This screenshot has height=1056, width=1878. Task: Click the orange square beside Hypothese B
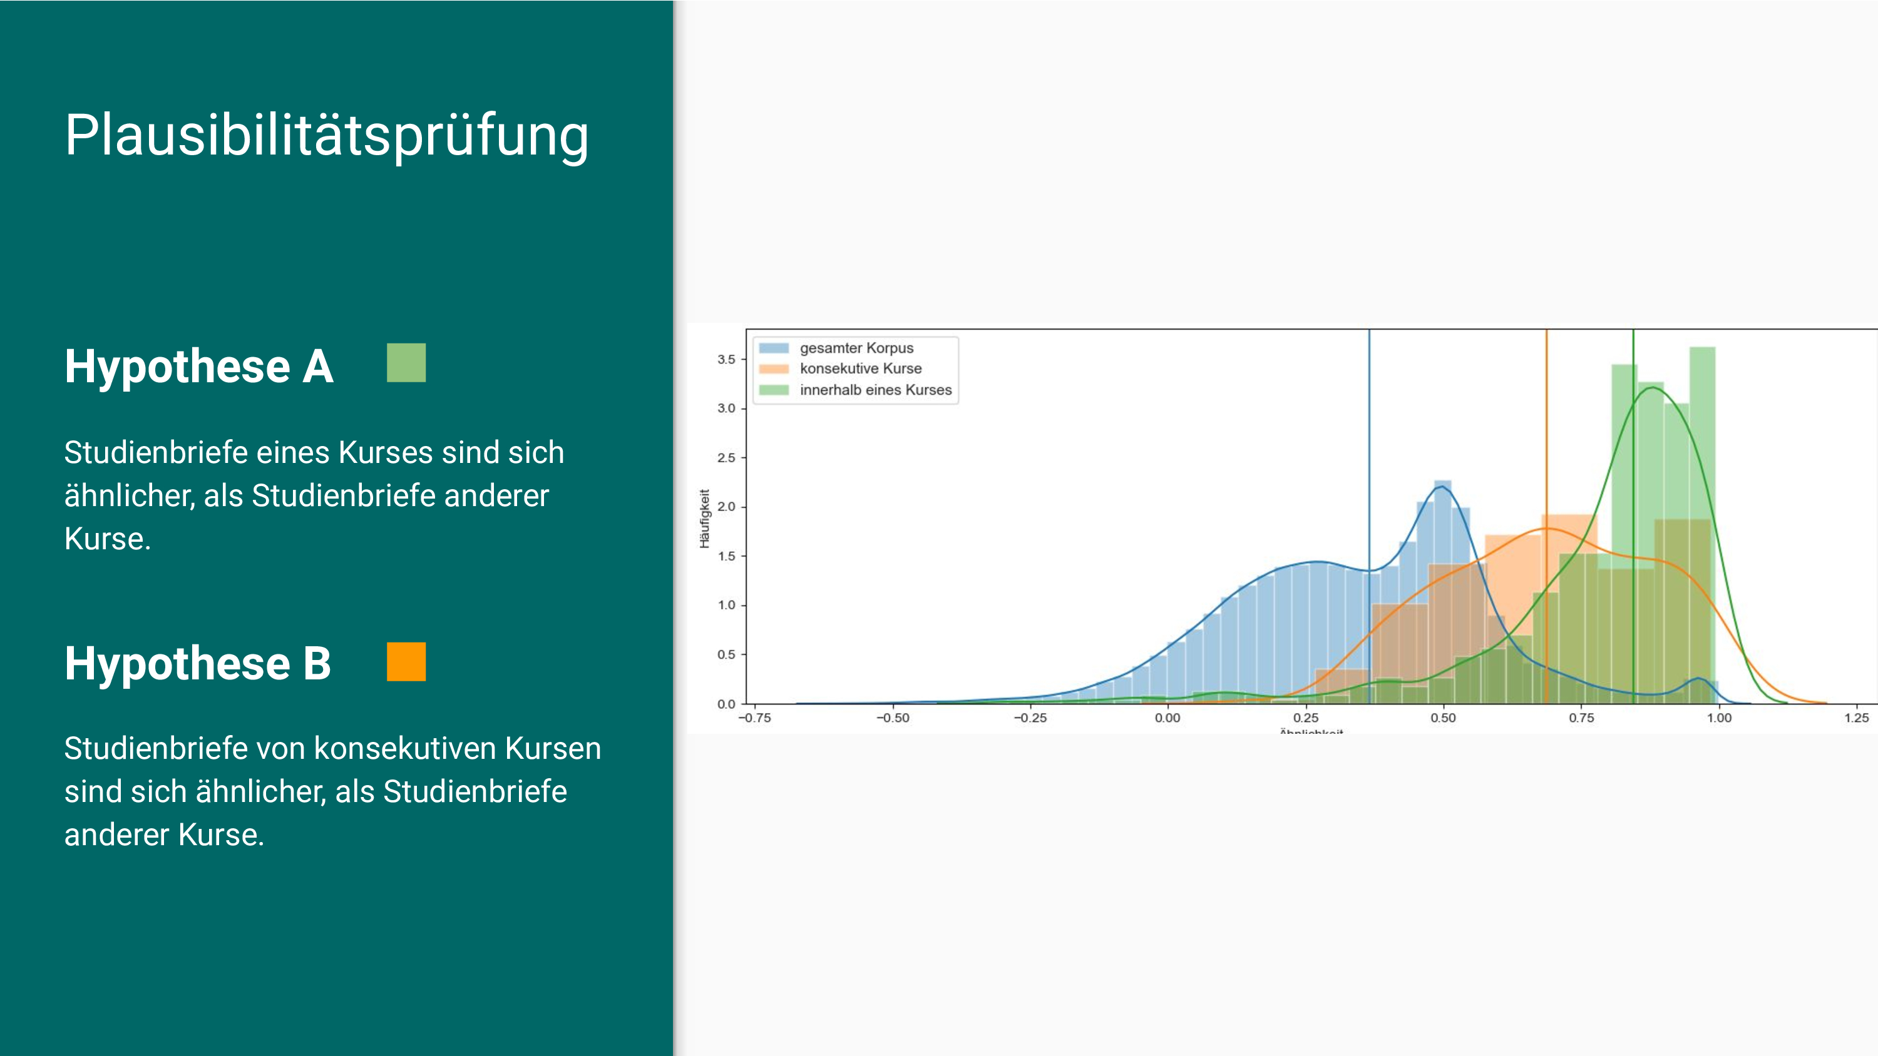point(406,662)
